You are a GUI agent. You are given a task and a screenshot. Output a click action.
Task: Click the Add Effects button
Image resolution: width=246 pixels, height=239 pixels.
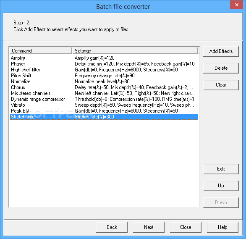coord(221,51)
